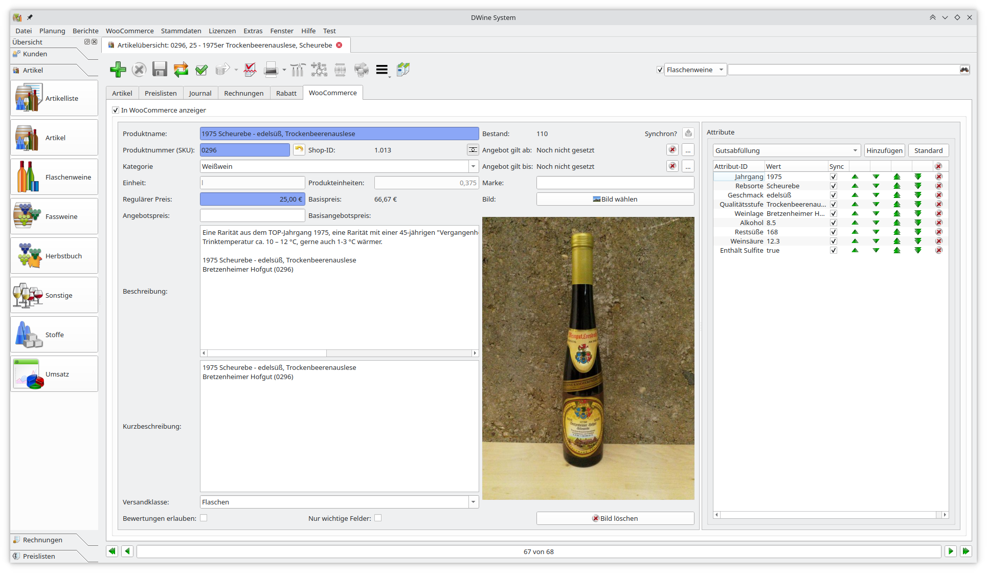Click the barrels blending toolbar icon
The height and width of the screenshot is (573, 987).
click(x=361, y=70)
